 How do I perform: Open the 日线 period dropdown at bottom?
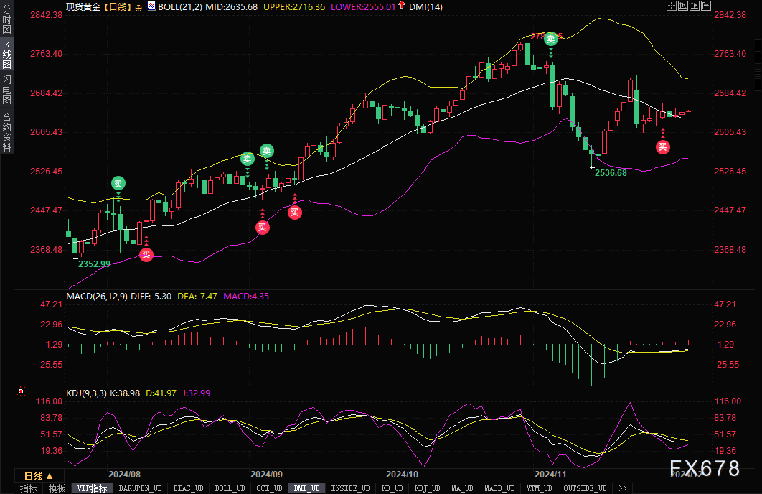39,476
